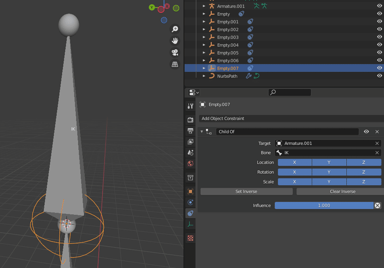
Task: Remove the Child Of constraint with X
Action: (377, 131)
